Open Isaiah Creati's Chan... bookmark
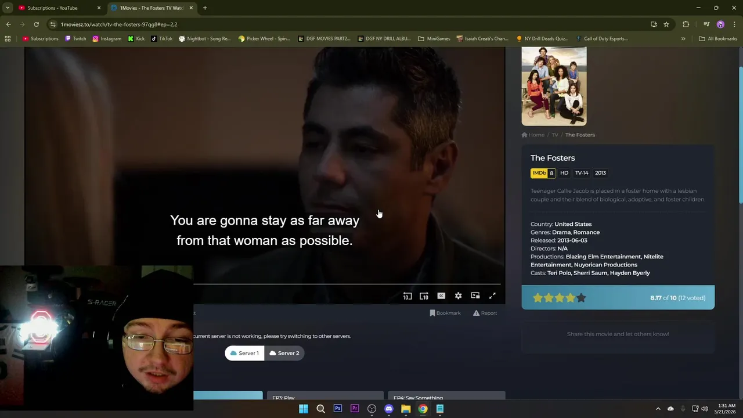The width and height of the screenshot is (743, 418). (483, 39)
